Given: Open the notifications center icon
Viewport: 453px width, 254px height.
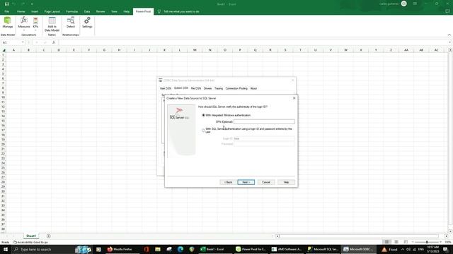Looking at the screenshot, I should point(446,249).
